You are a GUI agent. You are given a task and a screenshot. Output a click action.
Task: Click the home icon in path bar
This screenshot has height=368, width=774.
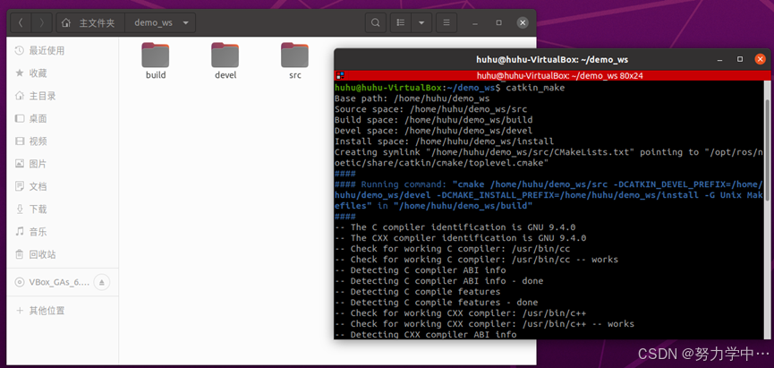66,22
